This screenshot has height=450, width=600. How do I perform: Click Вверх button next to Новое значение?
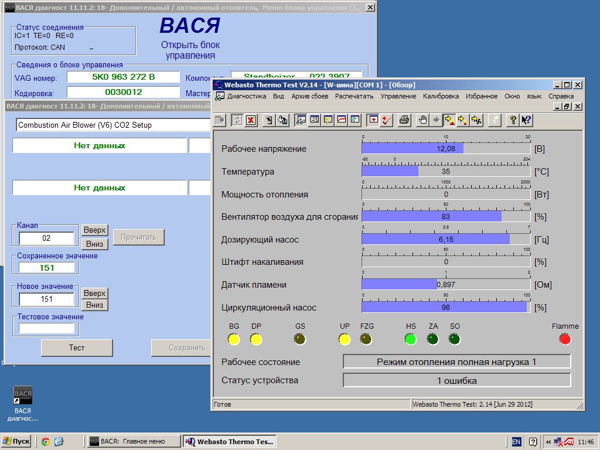tap(94, 293)
